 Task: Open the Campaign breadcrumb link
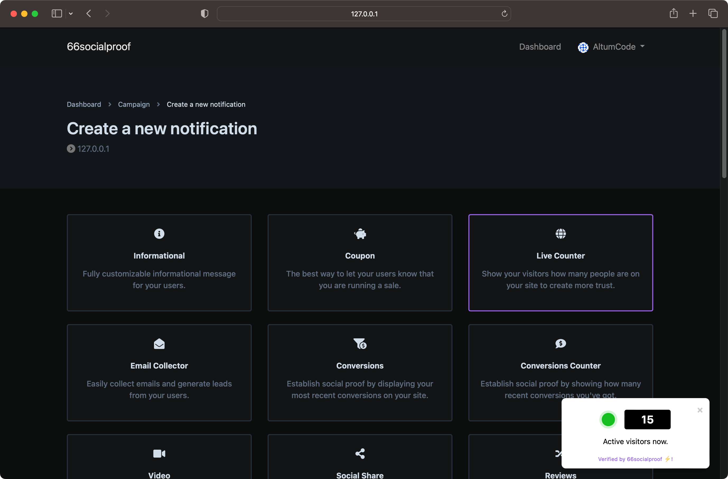coord(134,104)
